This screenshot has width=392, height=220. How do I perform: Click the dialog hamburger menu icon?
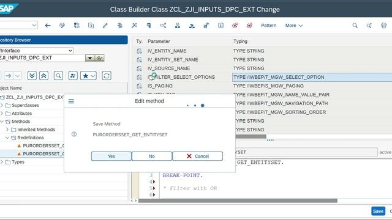pos(71,101)
